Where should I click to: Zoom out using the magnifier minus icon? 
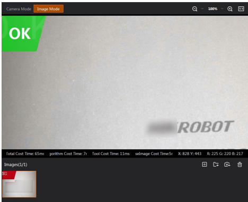coord(194,9)
